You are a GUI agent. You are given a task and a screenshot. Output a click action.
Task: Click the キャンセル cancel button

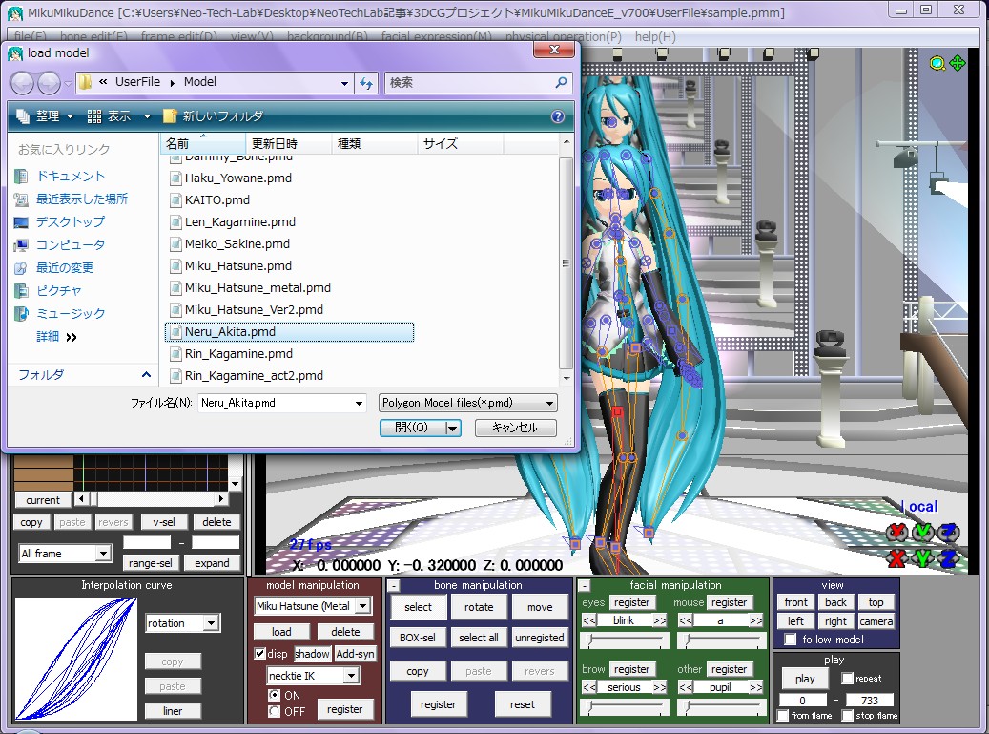coord(515,428)
